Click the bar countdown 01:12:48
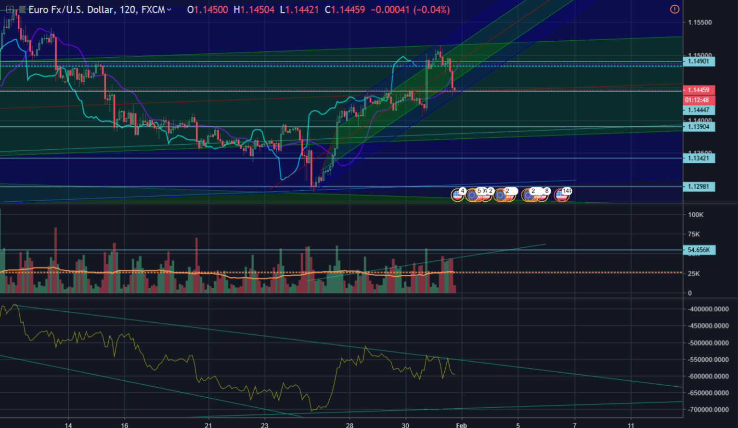Screen dimensions: 738x428 click(x=699, y=100)
